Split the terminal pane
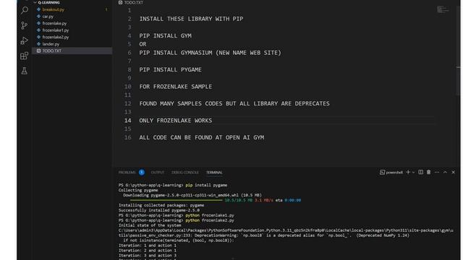The height and width of the screenshot is (260, 463). coord(421,172)
